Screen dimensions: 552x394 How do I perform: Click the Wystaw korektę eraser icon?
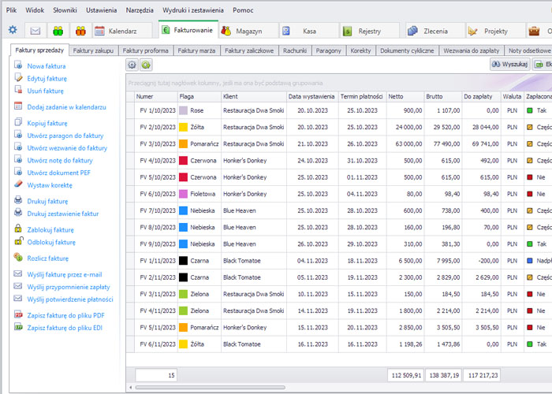click(x=20, y=184)
